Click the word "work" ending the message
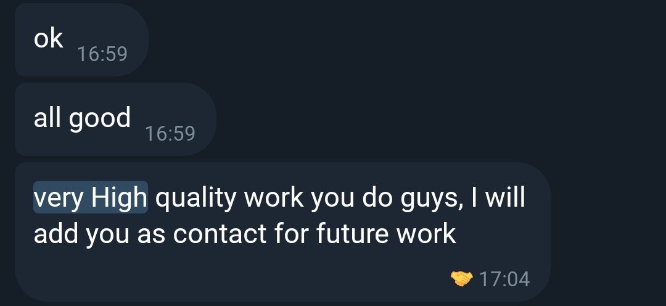666x306 pixels. 426,233
